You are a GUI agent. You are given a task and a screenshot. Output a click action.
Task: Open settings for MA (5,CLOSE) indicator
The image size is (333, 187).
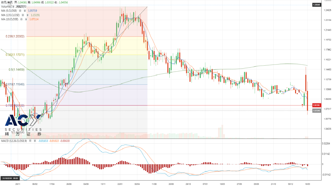tap(20, 11)
